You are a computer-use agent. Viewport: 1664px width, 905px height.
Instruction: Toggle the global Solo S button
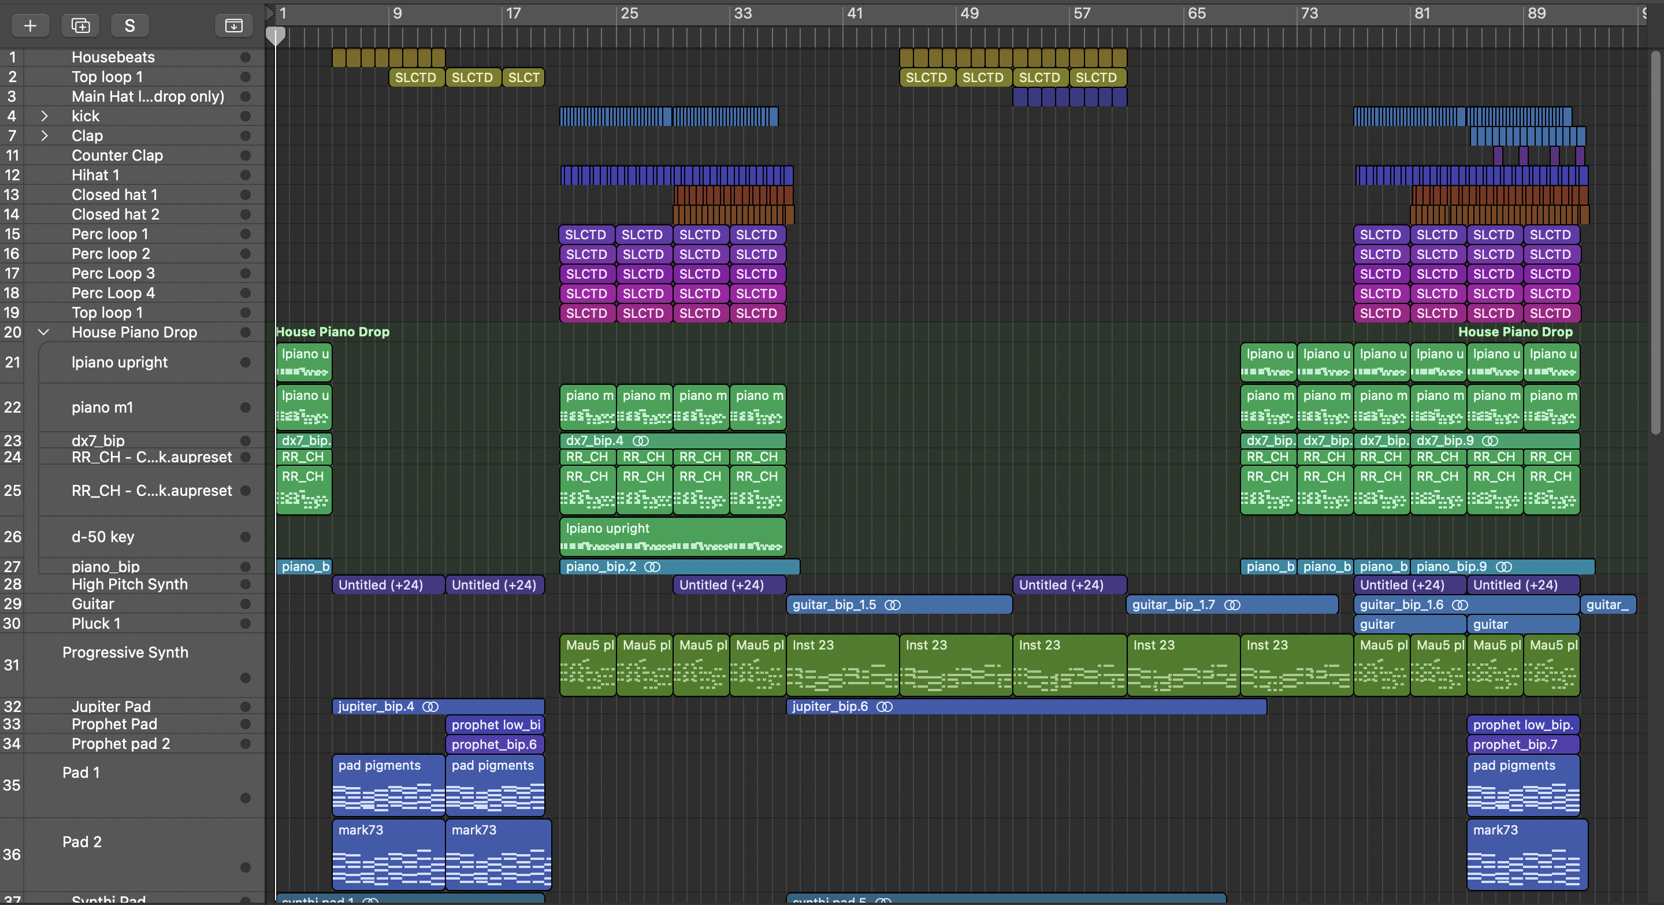click(130, 25)
